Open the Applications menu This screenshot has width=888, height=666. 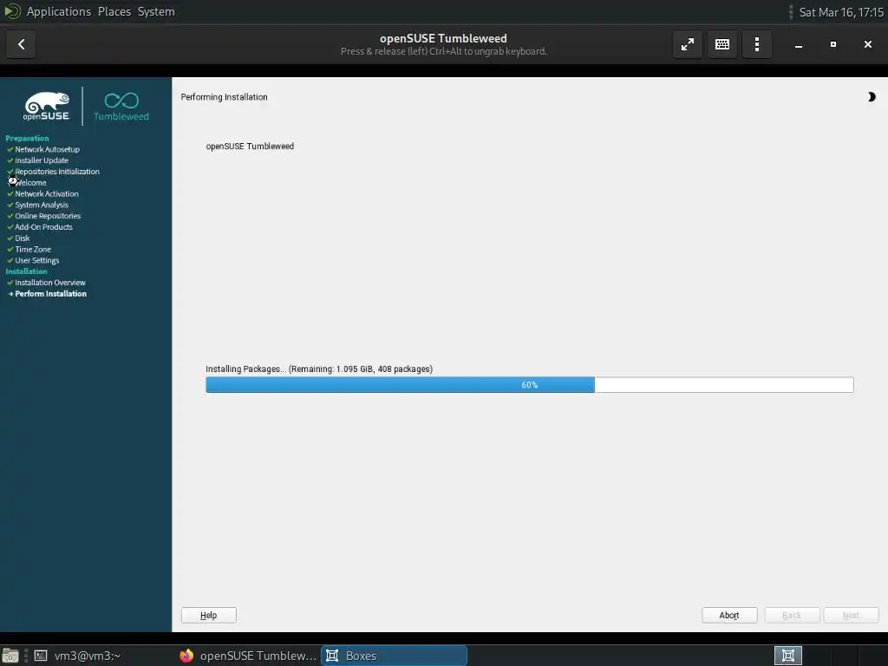click(x=58, y=11)
